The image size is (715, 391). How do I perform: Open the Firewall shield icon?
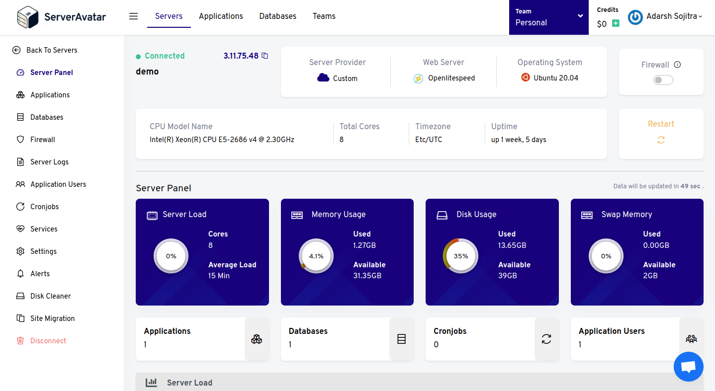point(20,139)
